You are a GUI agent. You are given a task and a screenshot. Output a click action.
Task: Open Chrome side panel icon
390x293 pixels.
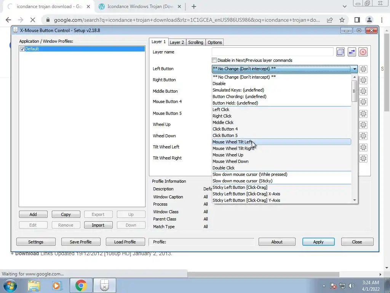357,20
